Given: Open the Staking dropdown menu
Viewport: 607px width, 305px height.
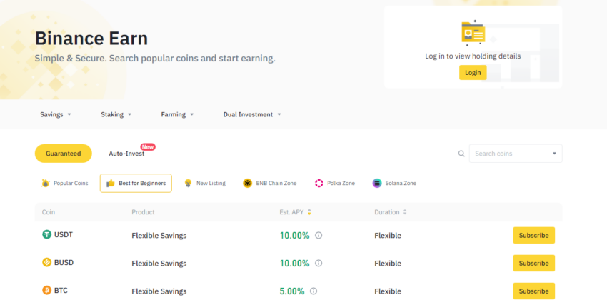Looking at the screenshot, I should point(116,114).
